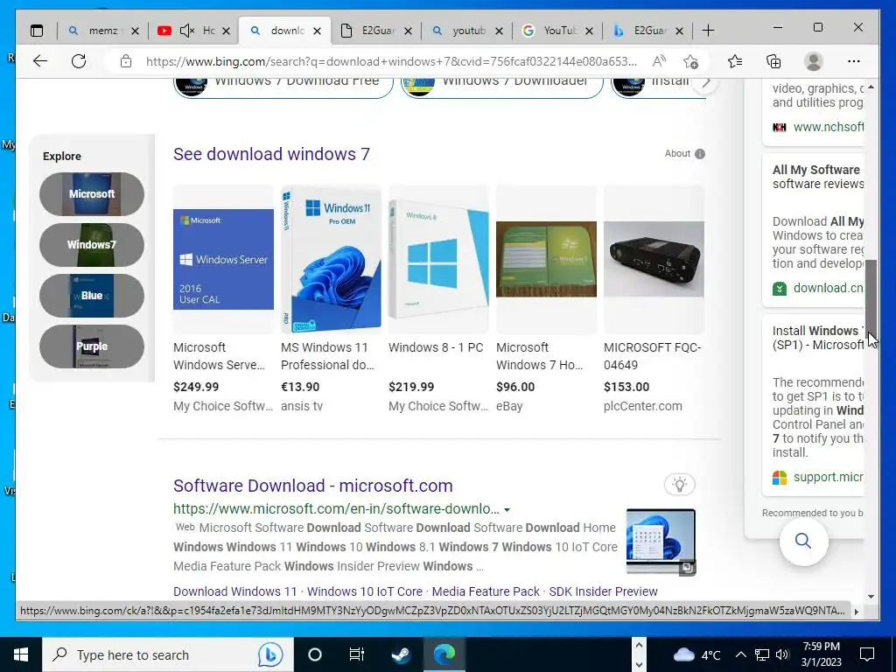Open the Software Download - microsoft.com result
The height and width of the screenshot is (672, 896).
tap(312, 485)
